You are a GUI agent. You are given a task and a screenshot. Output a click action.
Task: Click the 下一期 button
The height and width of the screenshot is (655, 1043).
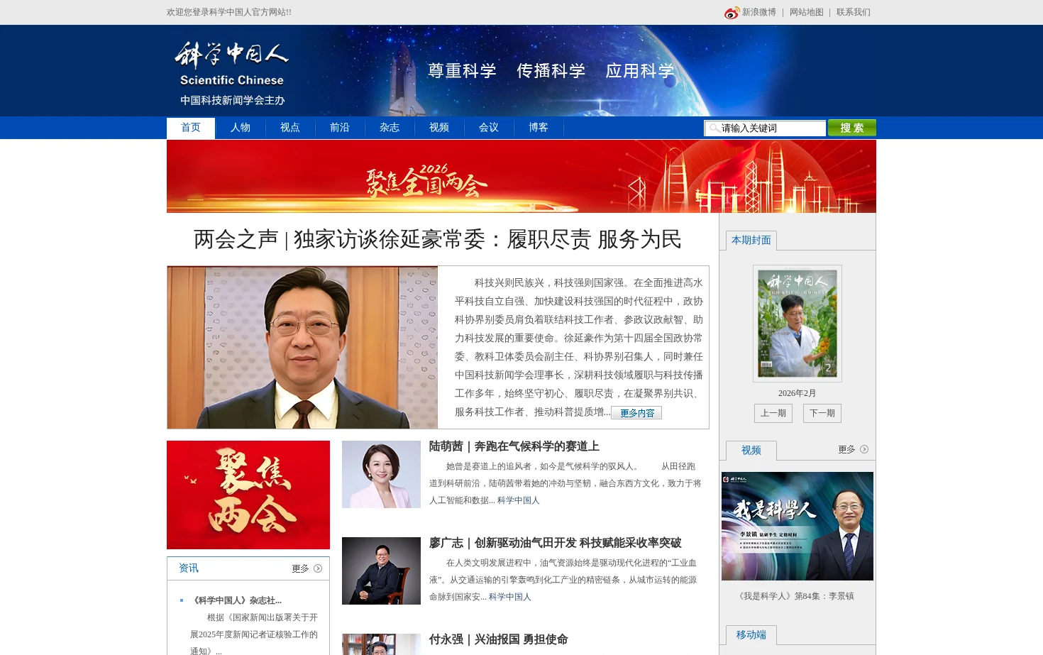point(822,413)
